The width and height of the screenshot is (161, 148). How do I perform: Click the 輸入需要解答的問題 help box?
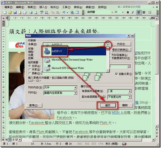(135, 7)
